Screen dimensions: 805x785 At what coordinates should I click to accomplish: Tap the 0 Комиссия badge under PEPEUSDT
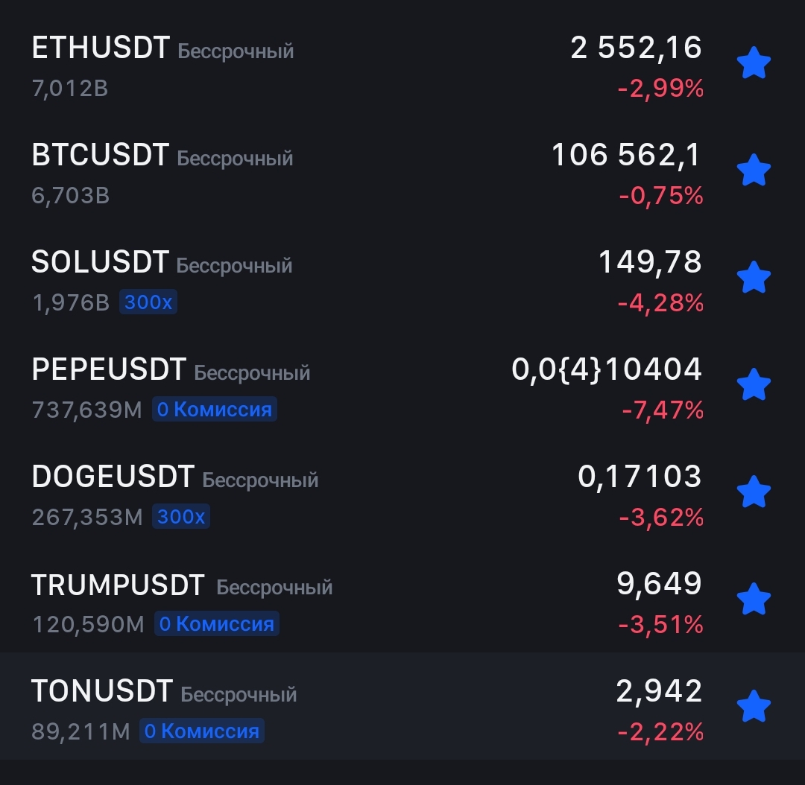click(215, 409)
